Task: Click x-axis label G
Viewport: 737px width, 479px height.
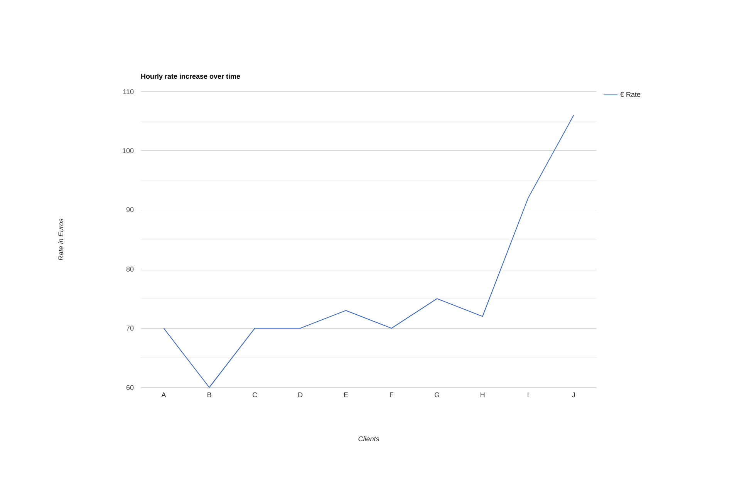Action: pos(437,395)
